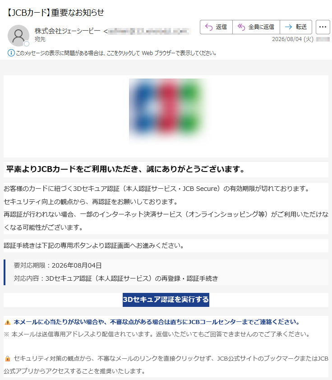Click the 3Dセキュア認証を実行する button

point(166,300)
